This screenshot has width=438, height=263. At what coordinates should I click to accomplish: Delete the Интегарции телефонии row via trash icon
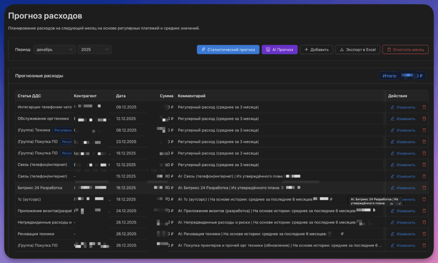pos(424,107)
